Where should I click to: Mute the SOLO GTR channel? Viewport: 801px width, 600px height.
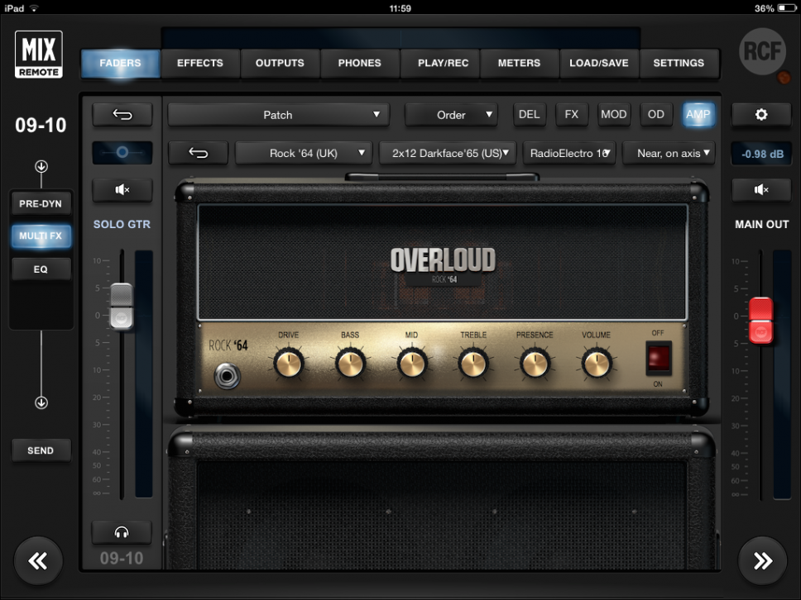tap(122, 191)
